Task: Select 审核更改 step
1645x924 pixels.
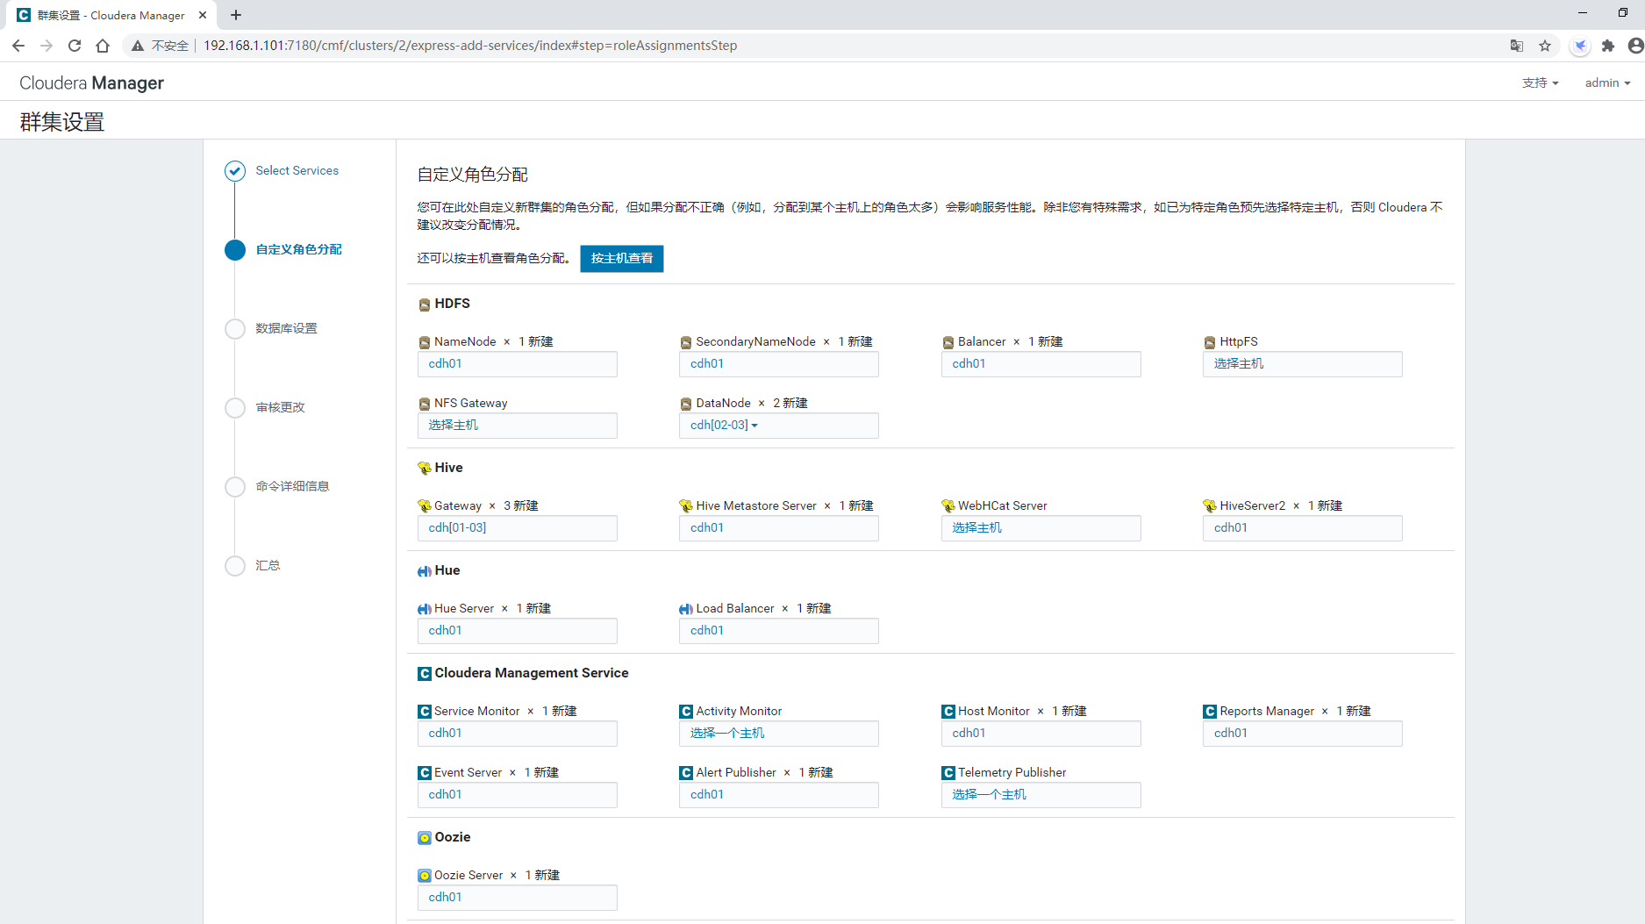Action: click(x=280, y=407)
